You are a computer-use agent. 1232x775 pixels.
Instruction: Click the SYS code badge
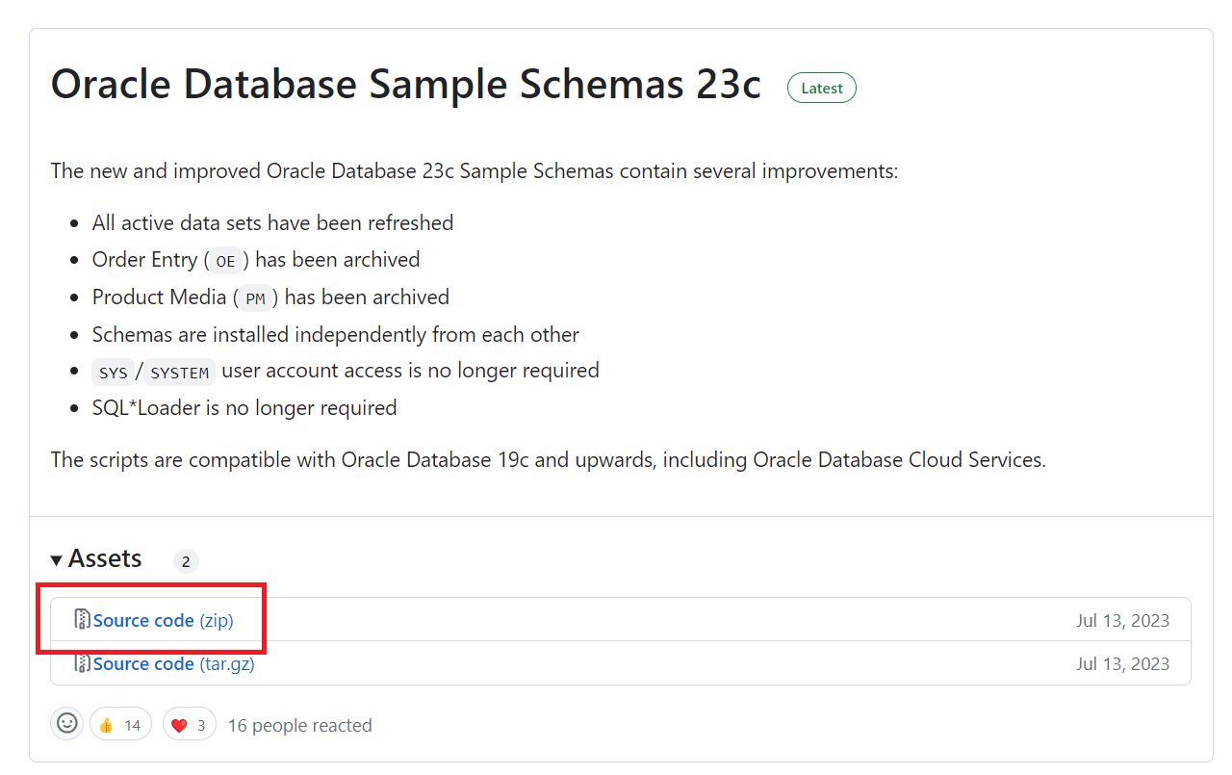pos(113,372)
